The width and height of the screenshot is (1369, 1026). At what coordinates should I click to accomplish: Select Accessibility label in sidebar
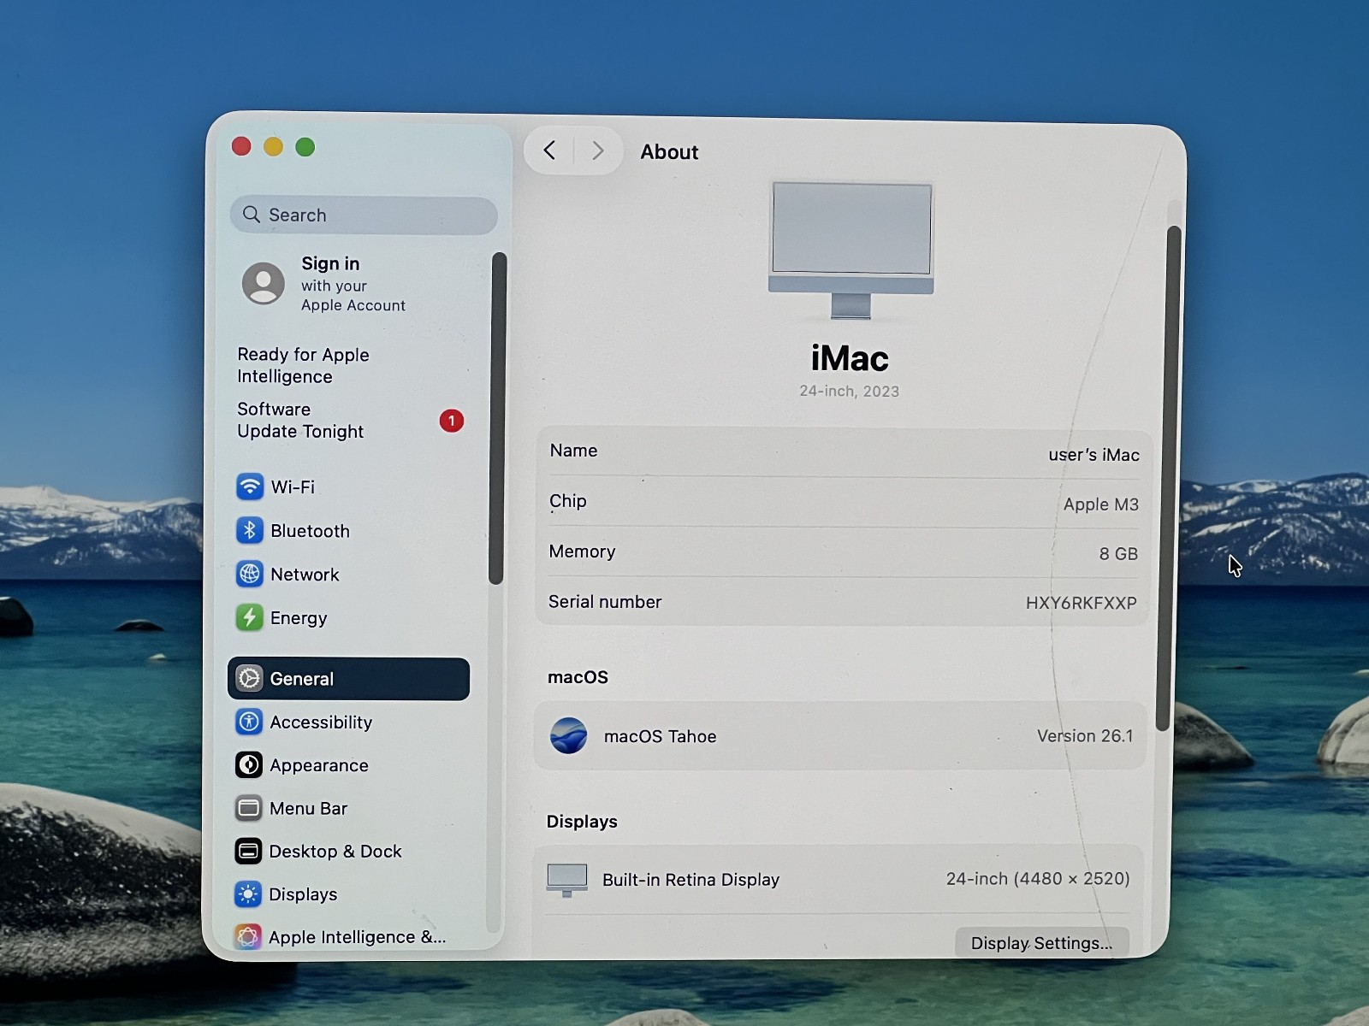tap(321, 722)
